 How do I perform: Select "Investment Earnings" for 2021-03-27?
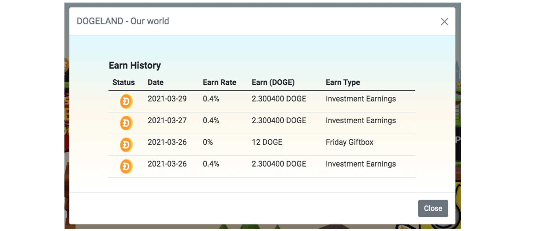click(x=361, y=121)
